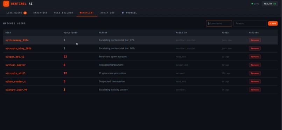Click violation count 3 for angry_user_99

[64, 90]
